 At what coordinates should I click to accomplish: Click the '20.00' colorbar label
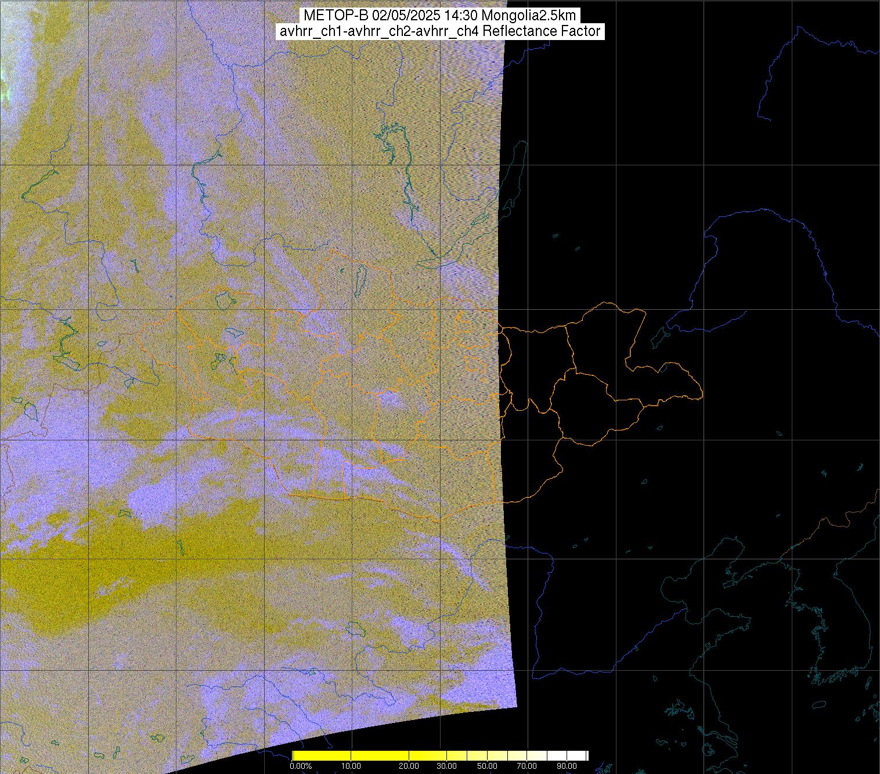409,766
